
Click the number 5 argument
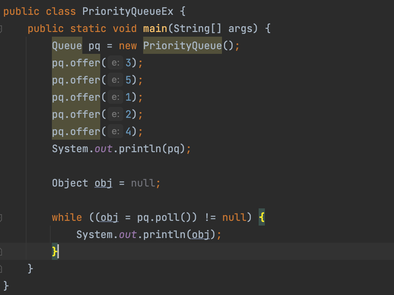point(128,80)
